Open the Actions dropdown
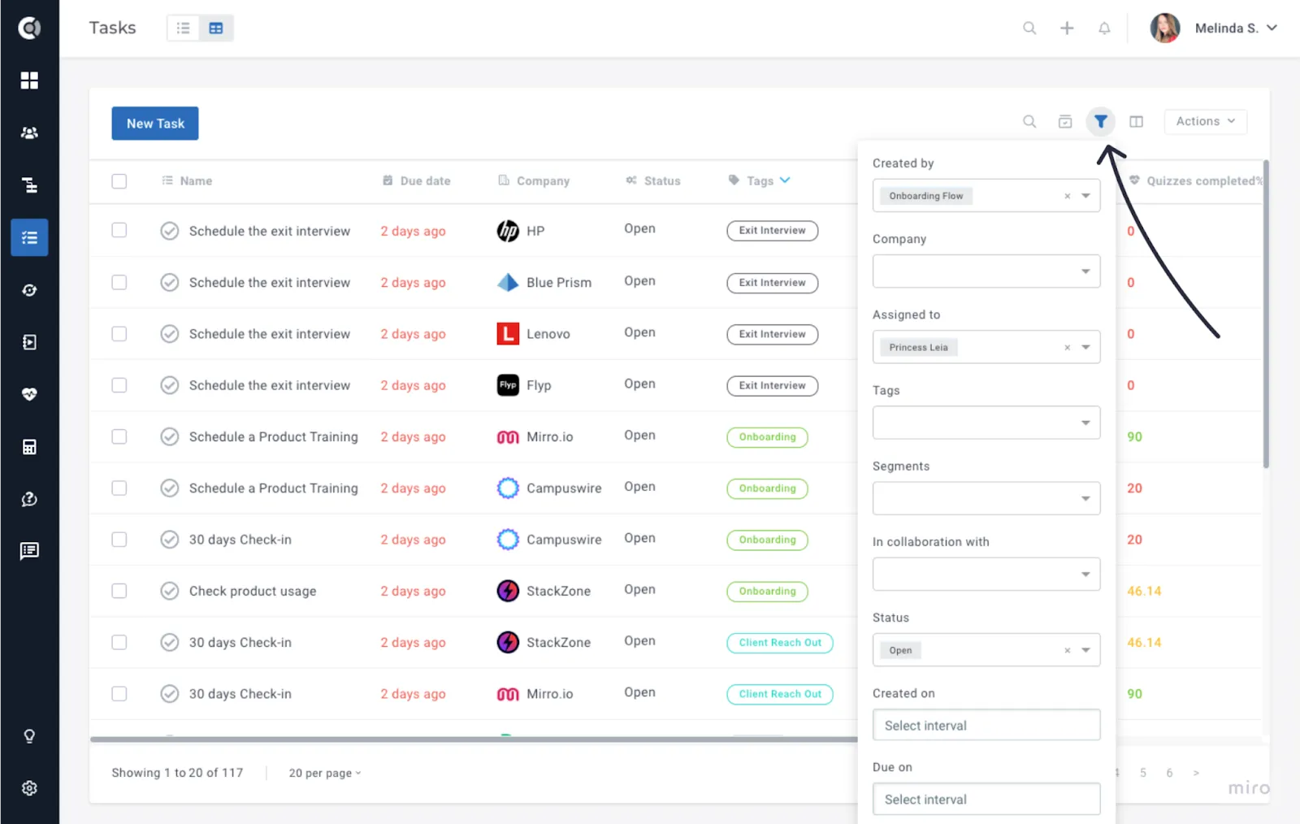Viewport: 1300px width, 824px height. click(1205, 121)
